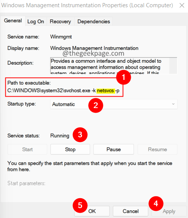The height and width of the screenshot is (218, 188).
Task: Click the disabled Resume button
Action: (157, 149)
